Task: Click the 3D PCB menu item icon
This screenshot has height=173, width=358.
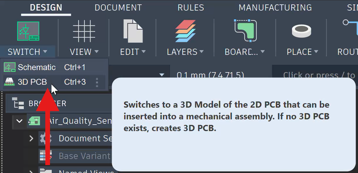Action: [x=9, y=82]
